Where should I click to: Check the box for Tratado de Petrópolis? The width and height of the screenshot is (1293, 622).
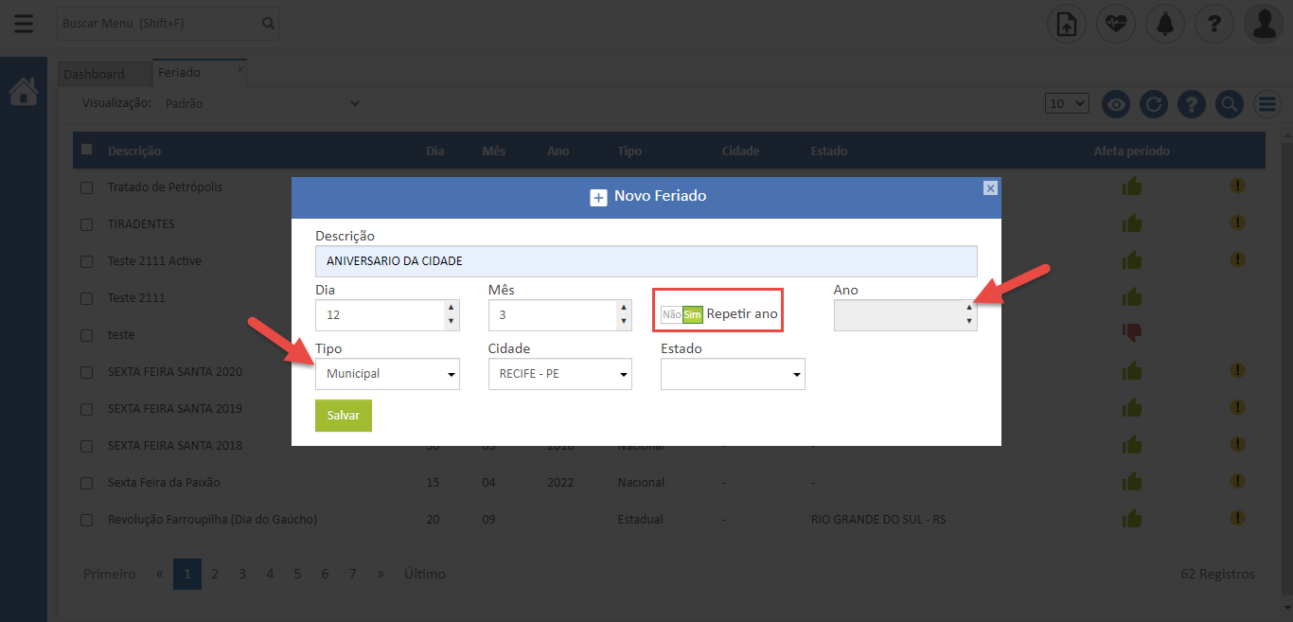tap(87, 187)
